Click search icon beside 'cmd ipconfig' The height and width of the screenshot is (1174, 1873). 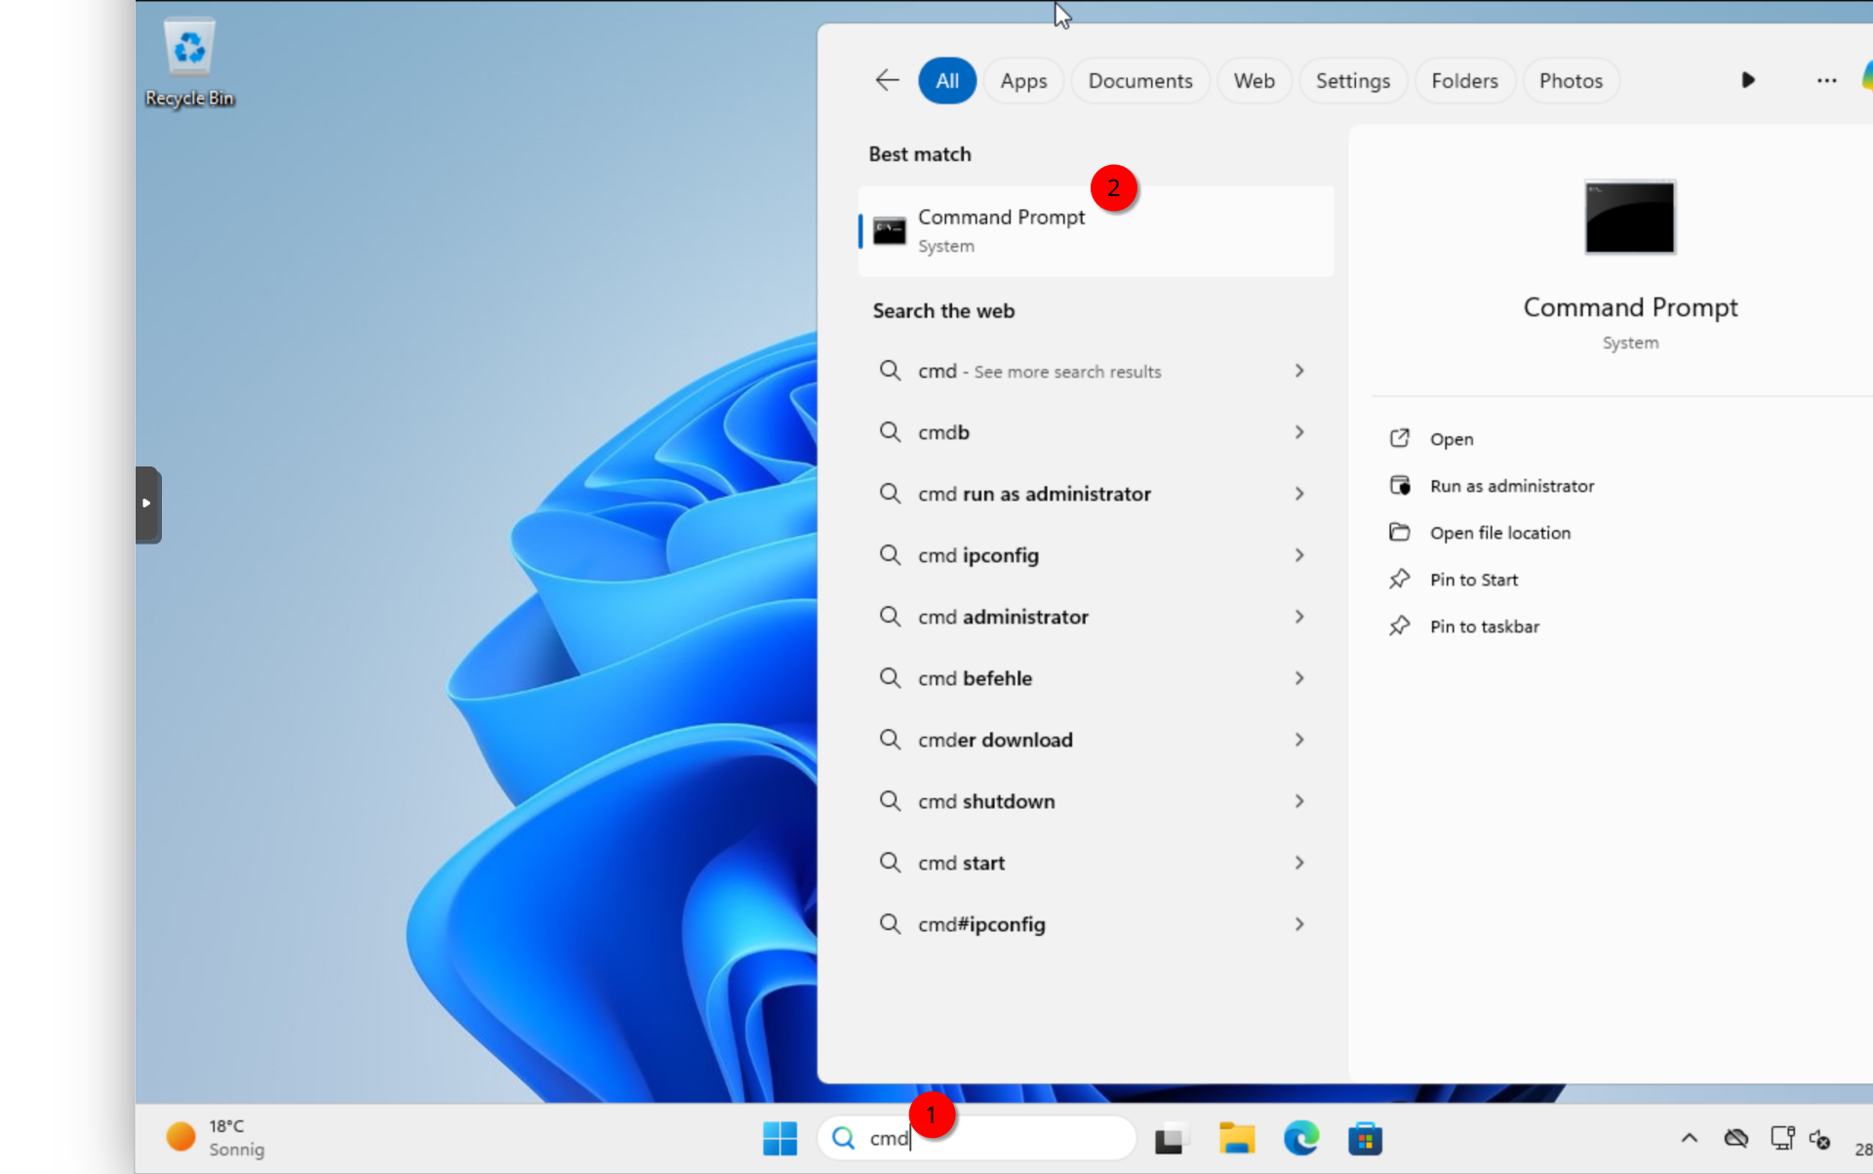[x=890, y=555]
